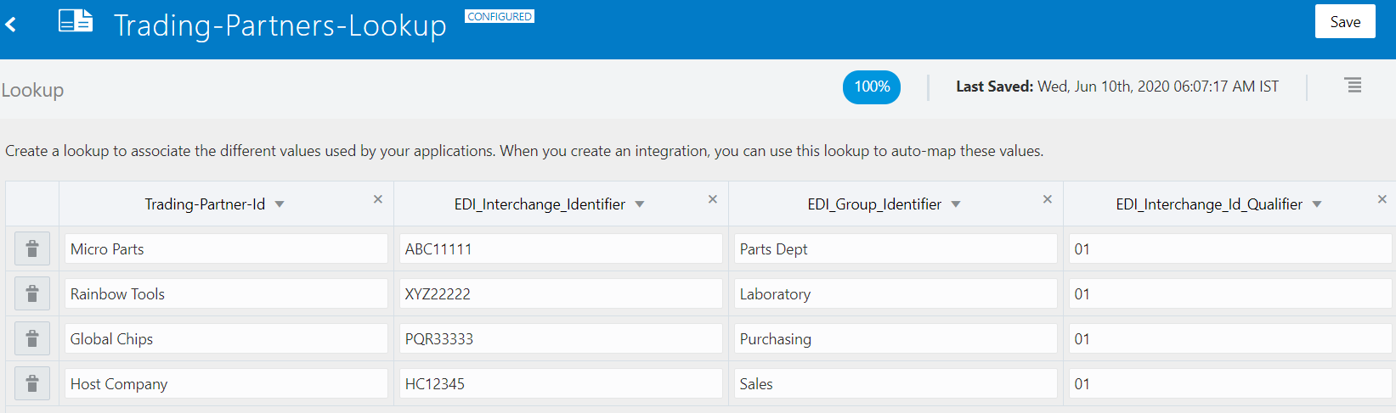Image resolution: width=1396 pixels, height=413 pixels.
Task: Remove the Trading-Partner-Id column
Action: tap(378, 199)
